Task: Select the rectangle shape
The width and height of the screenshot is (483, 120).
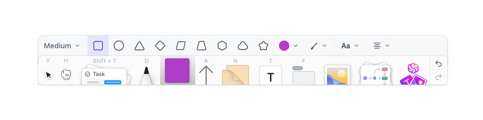Action: (98, 46)
